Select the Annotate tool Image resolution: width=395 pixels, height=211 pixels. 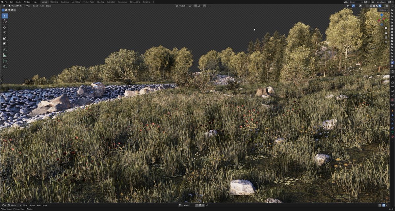(x=5, y=50)
